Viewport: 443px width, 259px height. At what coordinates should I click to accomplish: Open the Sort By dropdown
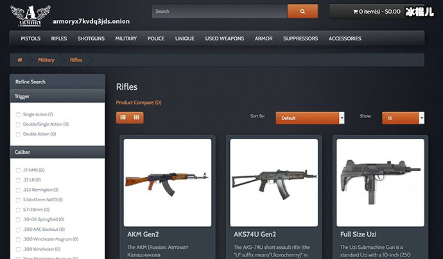coord(310,118)
